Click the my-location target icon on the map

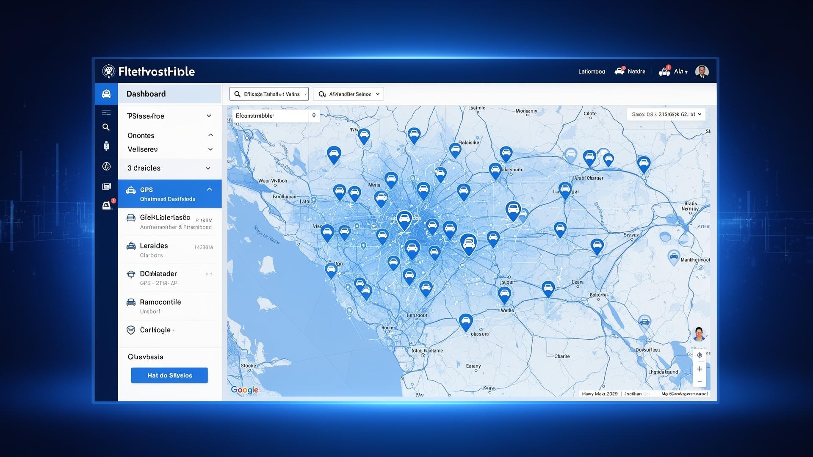point(700,355)
